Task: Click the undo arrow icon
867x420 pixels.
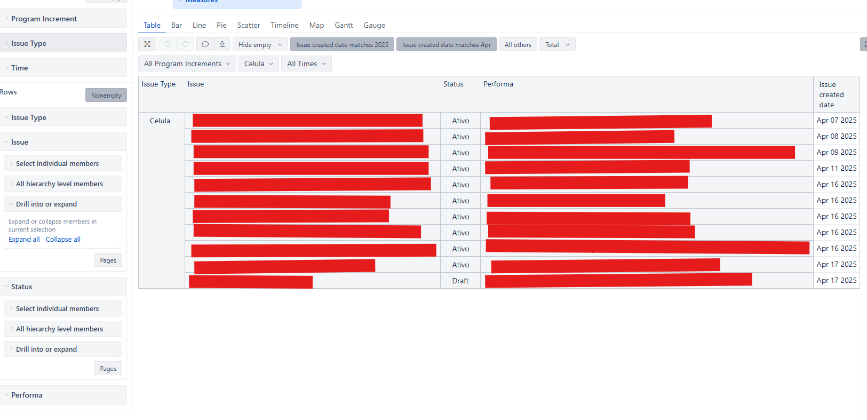Action: click(168, 44)
